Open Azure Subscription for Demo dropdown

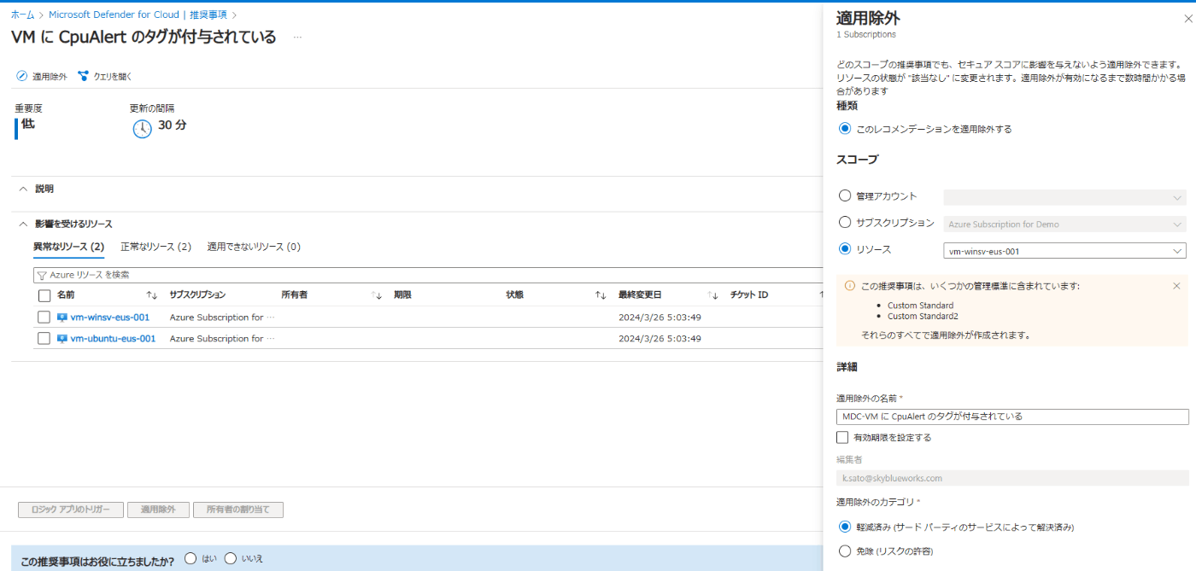(1064, 224)
